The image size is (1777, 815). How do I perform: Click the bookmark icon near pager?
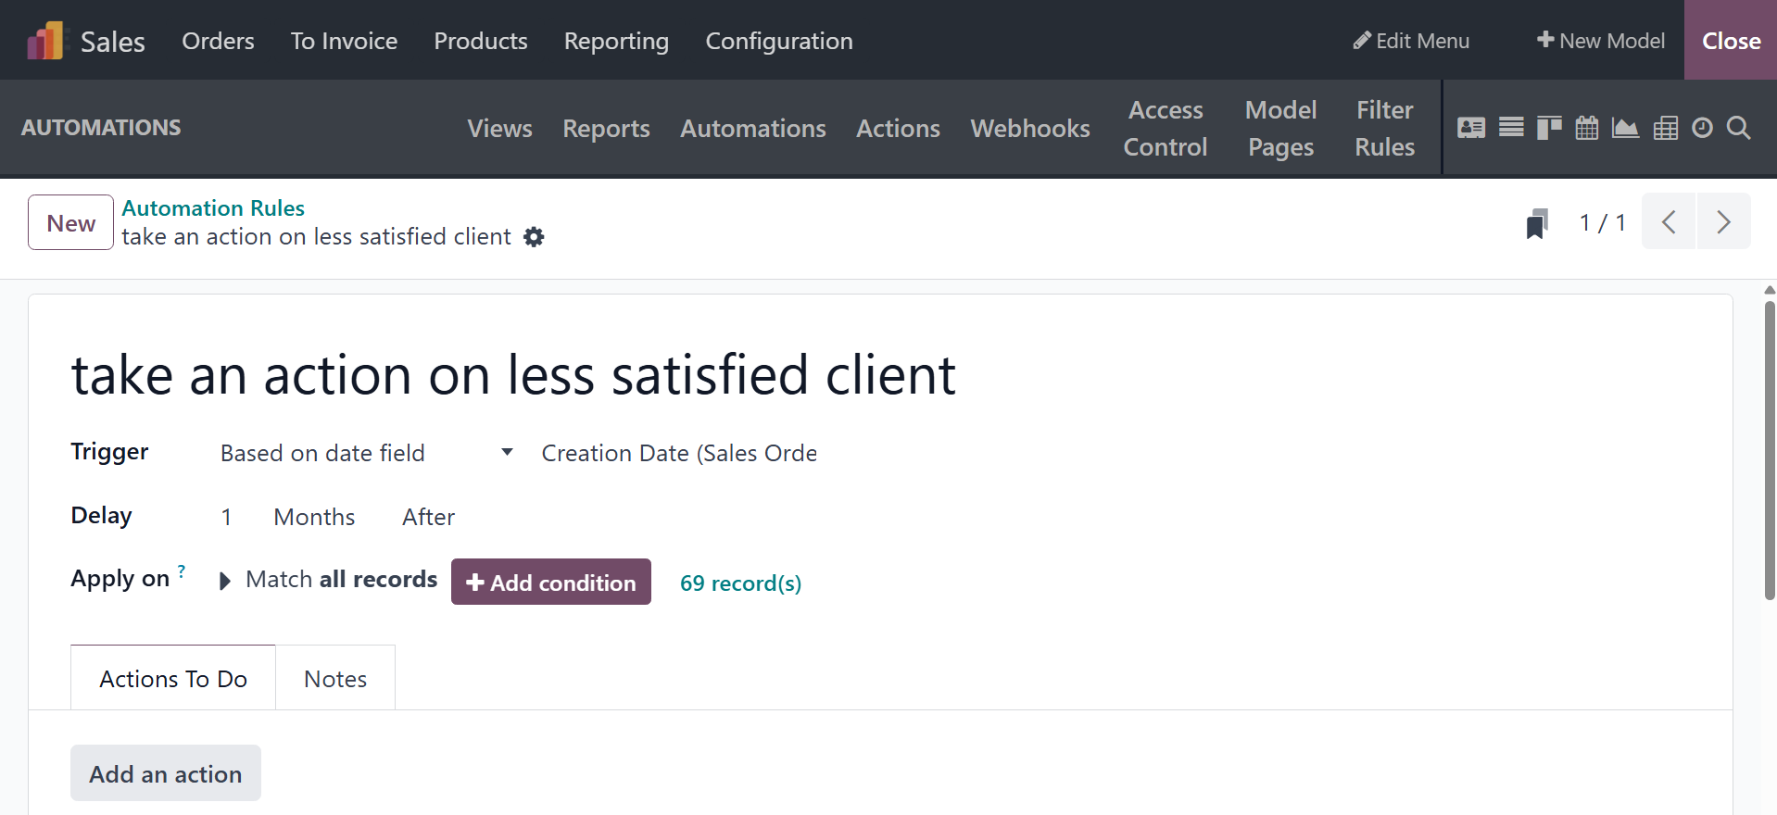point(1537,223)
